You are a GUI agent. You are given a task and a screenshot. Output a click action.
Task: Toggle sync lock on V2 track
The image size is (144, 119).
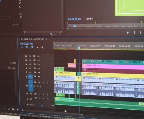(x=35, y=72)
